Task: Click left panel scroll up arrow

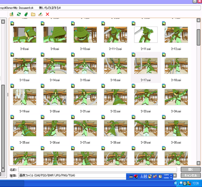Action: [x=3, y=22]
